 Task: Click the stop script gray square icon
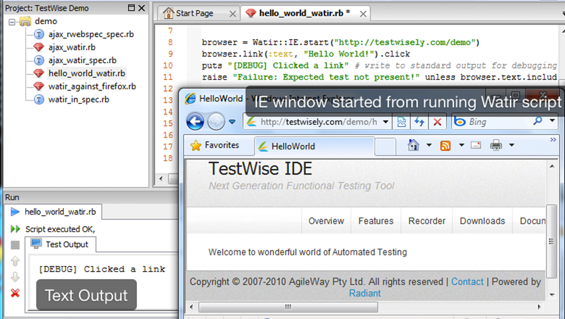coord(15,245)
